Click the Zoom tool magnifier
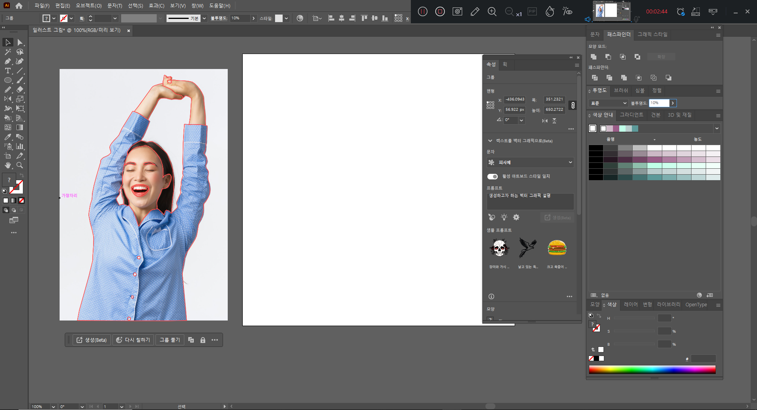This screenshot has height=410, width=757. pyautogui.click(x=20, y=165)
